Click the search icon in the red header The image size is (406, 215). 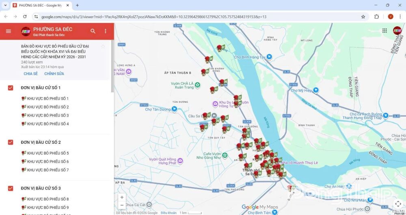click(x=93, y=31)
